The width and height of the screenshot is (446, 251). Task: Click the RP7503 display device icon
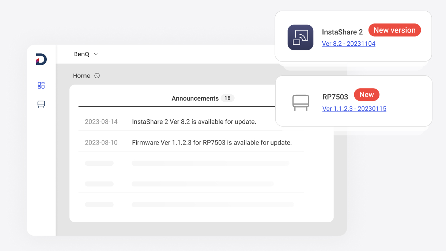coord(301,102)
